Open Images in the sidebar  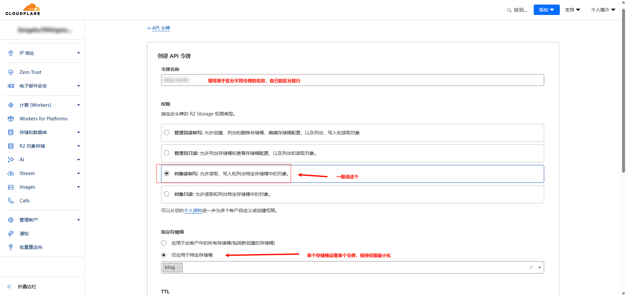[x=27, y=187]
